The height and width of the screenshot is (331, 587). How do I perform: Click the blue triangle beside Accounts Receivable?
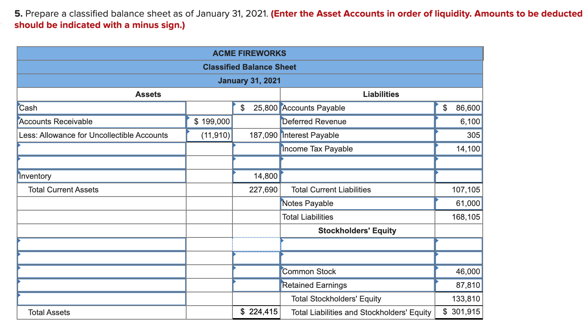click(x=19, y=118)
